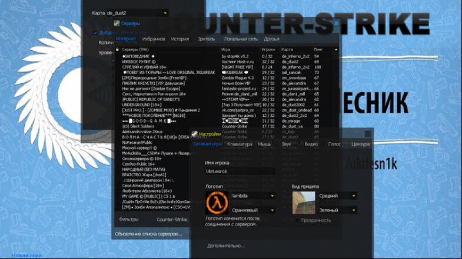Screen dimensions: 462x259
Task: Click the crosshair preview thumbnail
Action: click(304, 203)
